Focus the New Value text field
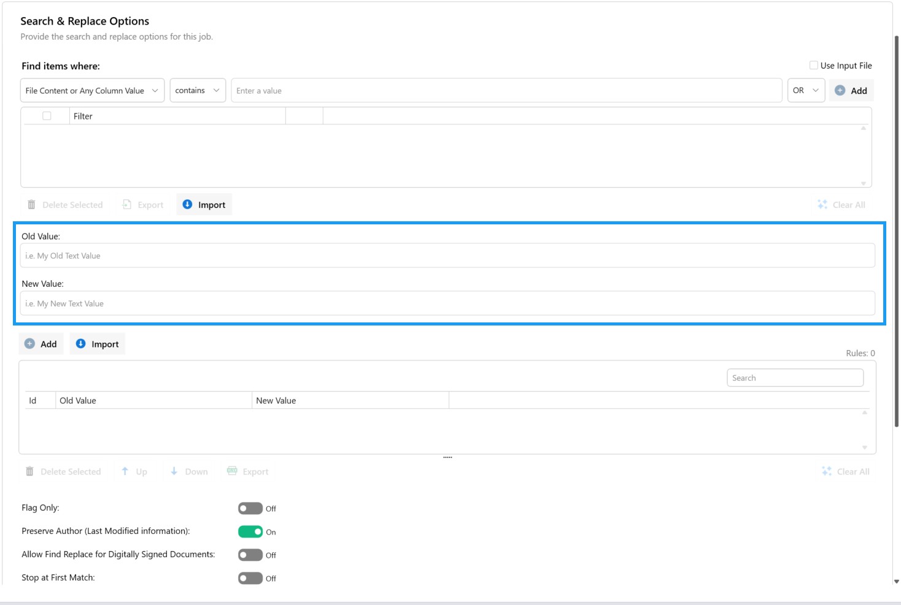Screen dimensions: 901x605 [x=447, y=303]
